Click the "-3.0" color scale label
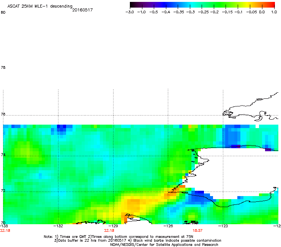This screenshot has height=247, width=281. point(129,12)
